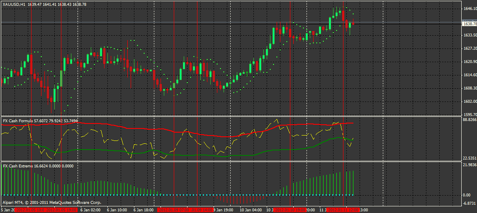Screen dimensions: 477x213
Task: Click the current price label 1638.78
Action: coord(469,24)
